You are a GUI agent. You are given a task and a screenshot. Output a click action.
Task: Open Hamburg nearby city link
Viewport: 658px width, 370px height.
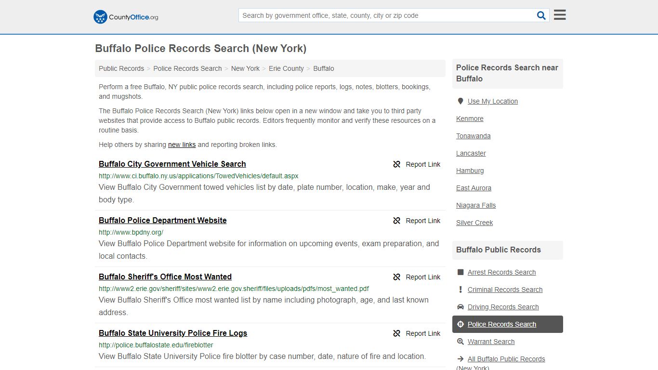coord(470,171)
